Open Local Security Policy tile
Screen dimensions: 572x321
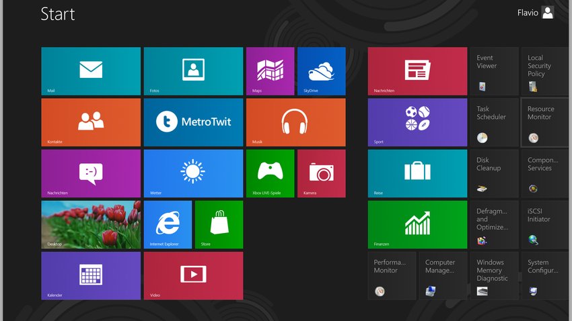click(x=545, y=71)
